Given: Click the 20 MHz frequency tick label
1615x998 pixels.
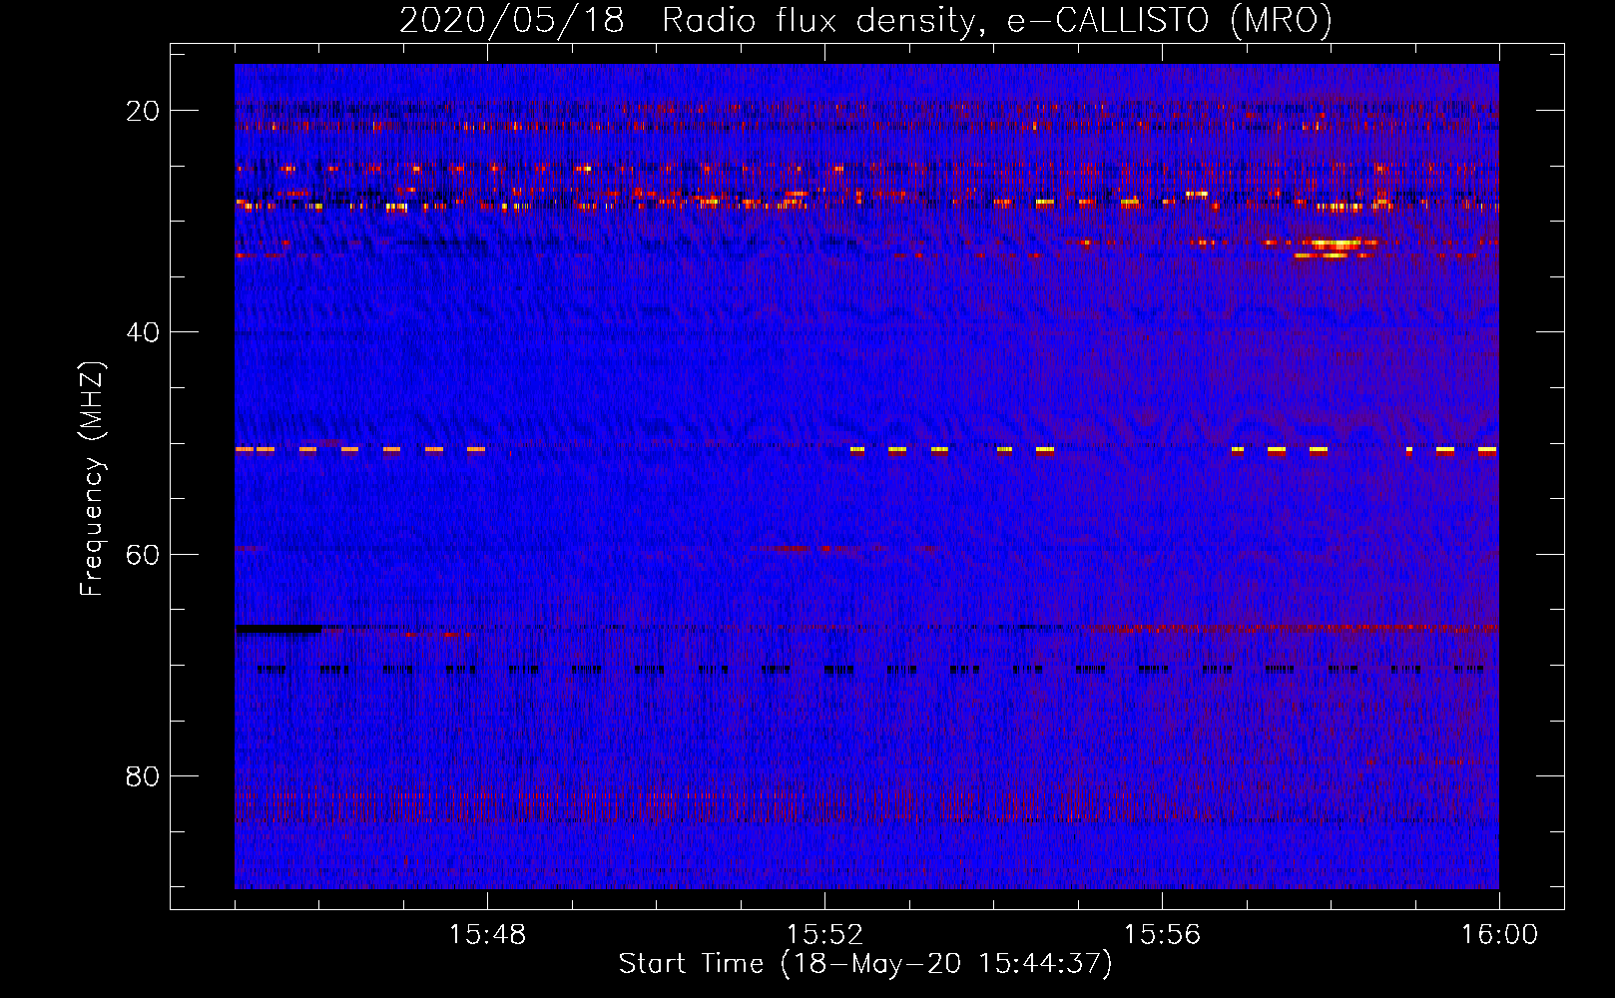Looking at the screenshot, I should pyautogui.click(x=143, y=111).
